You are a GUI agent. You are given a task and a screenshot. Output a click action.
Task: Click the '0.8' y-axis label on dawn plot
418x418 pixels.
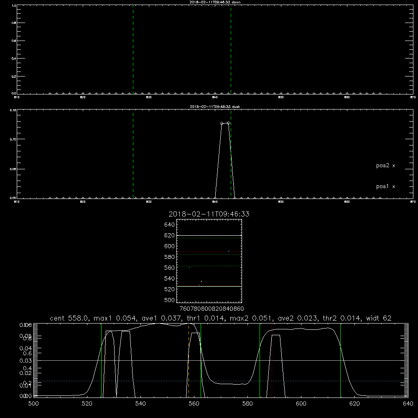14,23
